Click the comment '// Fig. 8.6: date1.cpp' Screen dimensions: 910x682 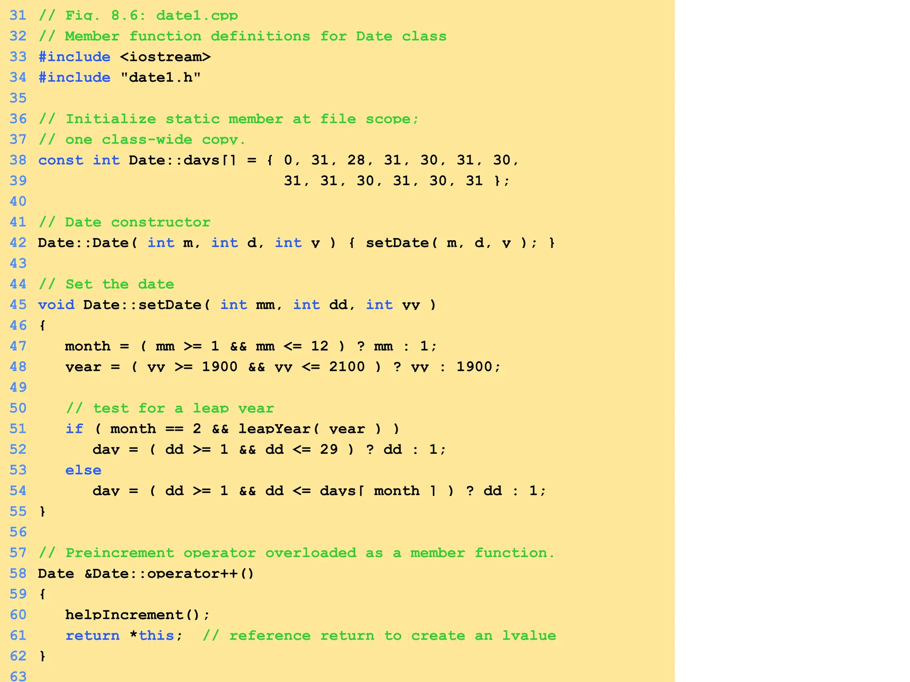pyautogui.click(x=138, y=16)
